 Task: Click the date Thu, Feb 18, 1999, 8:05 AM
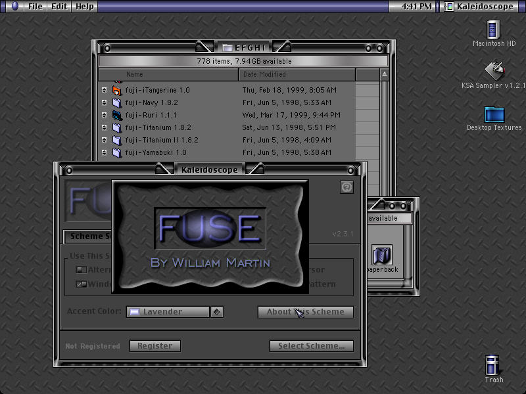(x=289, y=90)
